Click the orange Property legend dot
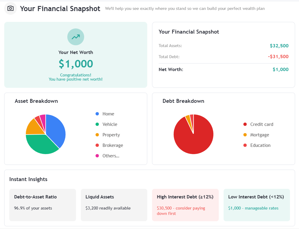 97,135
